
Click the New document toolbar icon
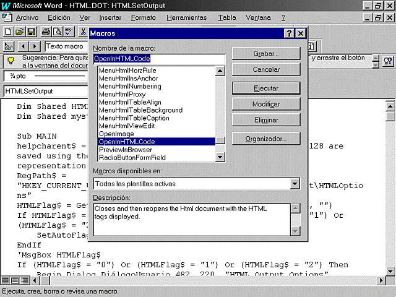click(x=8, y=32)
